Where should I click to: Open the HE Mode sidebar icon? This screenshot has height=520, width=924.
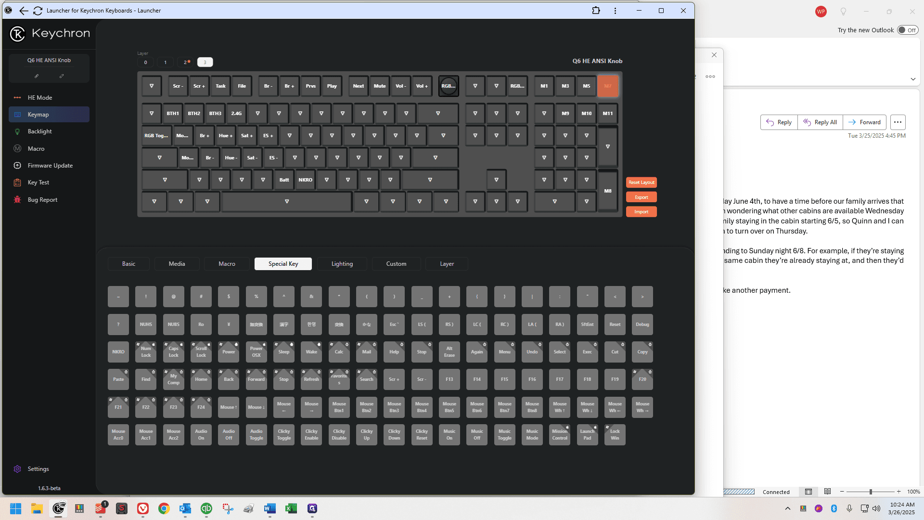click(17, 97)
